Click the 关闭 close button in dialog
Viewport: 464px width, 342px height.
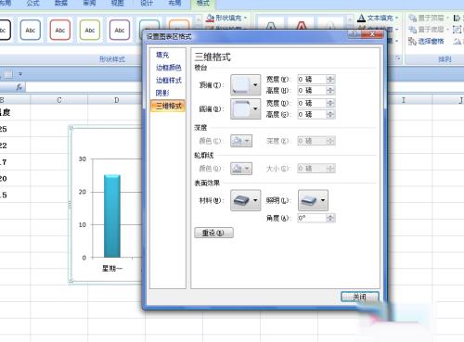[360, 297]
